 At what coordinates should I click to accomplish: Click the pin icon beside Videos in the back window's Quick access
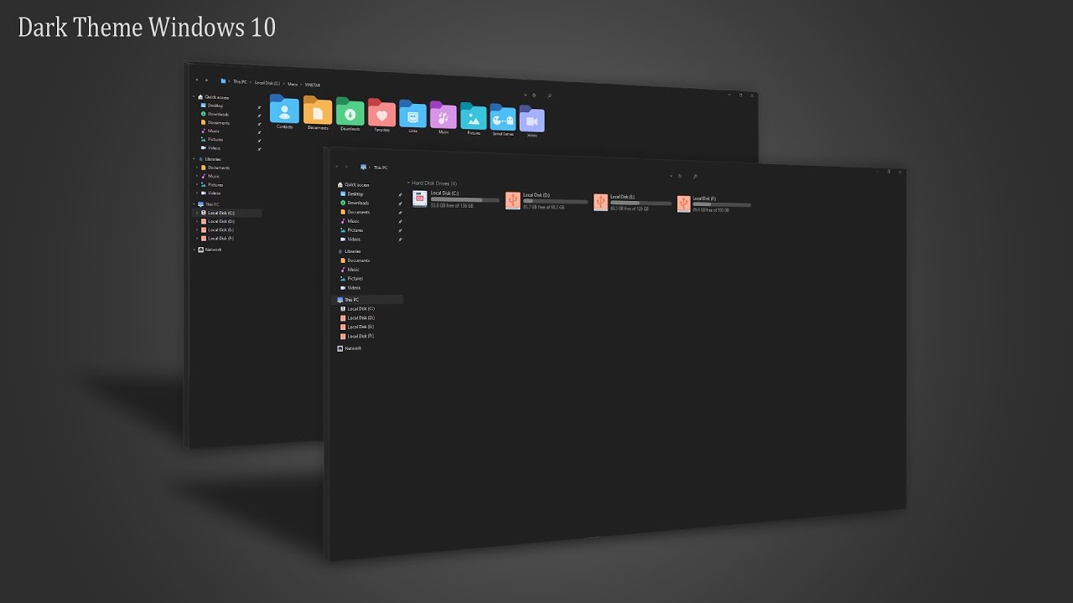pos(259,149)
